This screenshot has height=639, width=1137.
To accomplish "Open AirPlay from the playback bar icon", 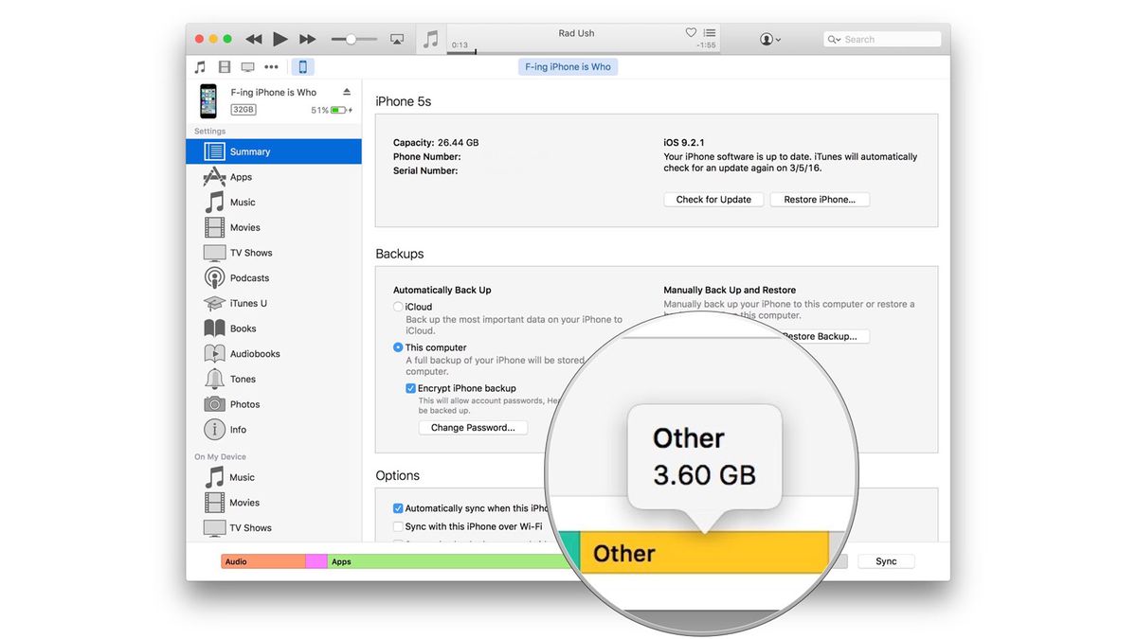I will [397, 38].
